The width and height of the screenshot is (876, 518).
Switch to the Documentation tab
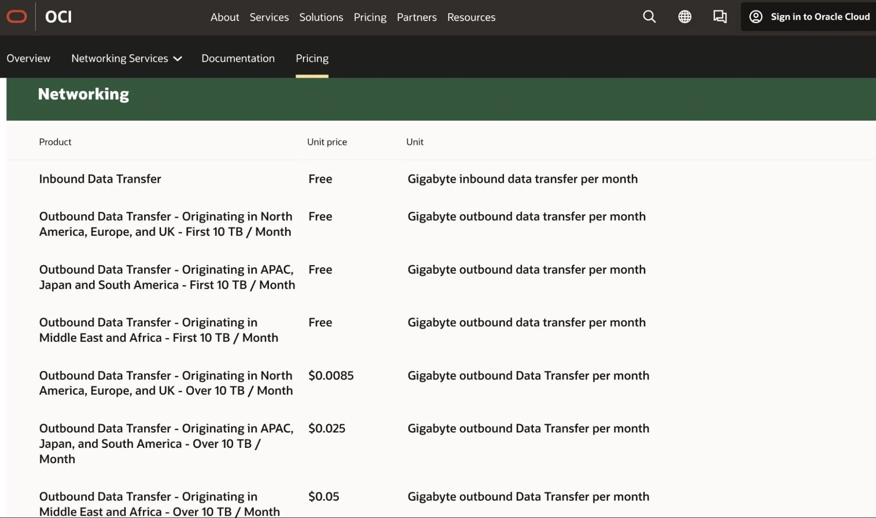click(238, 58)
